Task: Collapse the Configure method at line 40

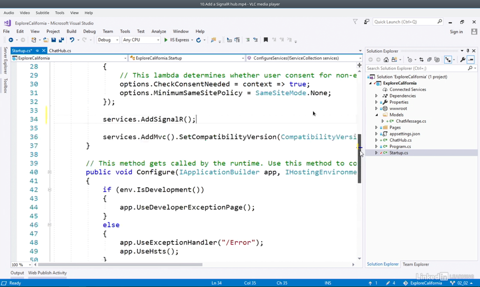Action: tap(49, 172)
